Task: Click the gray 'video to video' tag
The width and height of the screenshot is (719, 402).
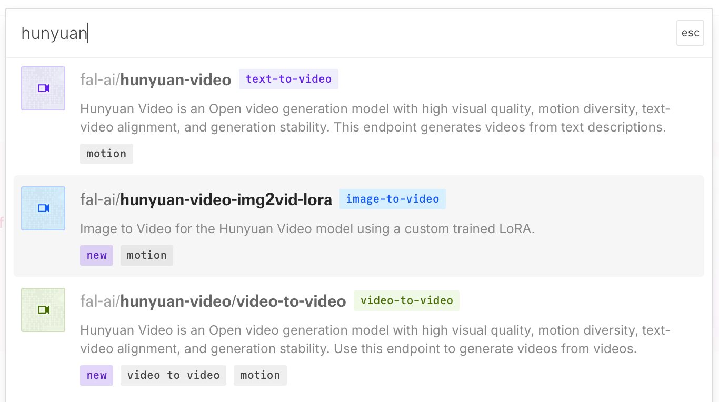Action: (x=174, y=375)
